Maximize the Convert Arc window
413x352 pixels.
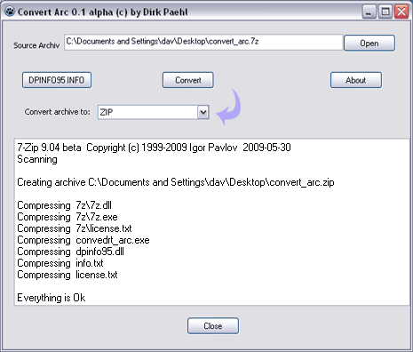(385, 12)
